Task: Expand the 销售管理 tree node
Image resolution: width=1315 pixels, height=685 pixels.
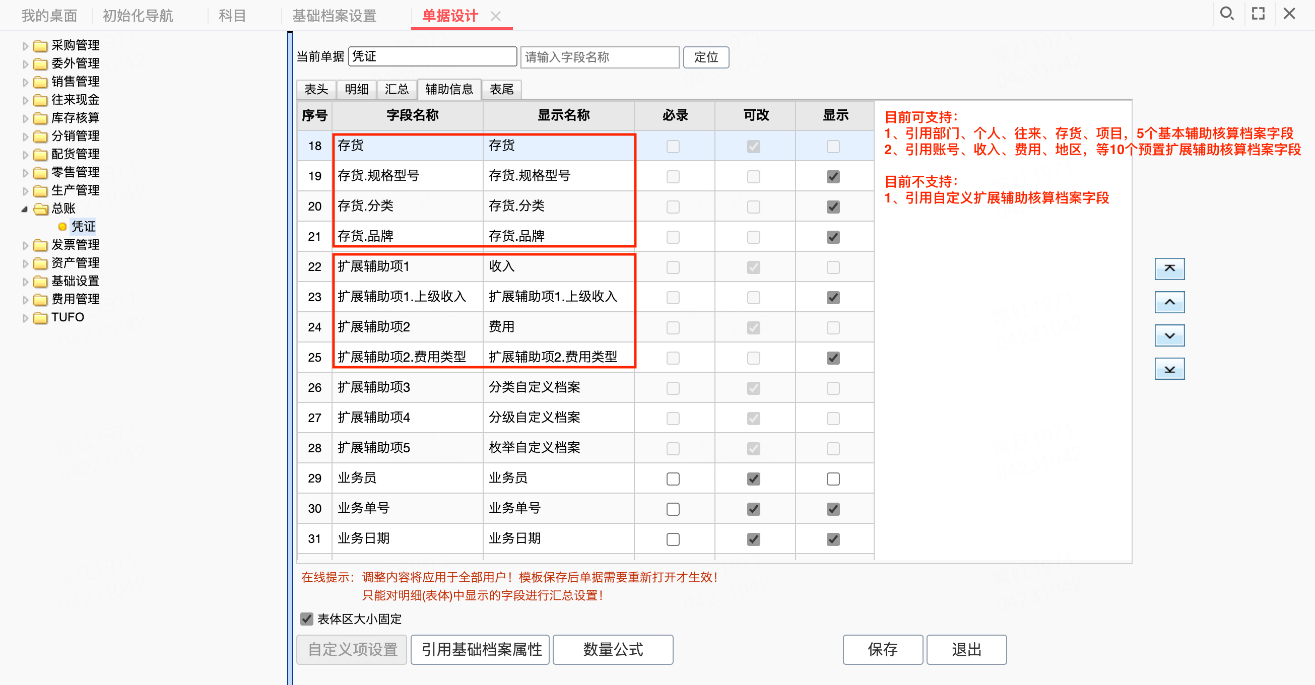Action: 25,82
